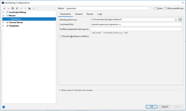This screenshot has height=111, width=186.
Task: Click the Profiles input field
Action: click(136, 29)
